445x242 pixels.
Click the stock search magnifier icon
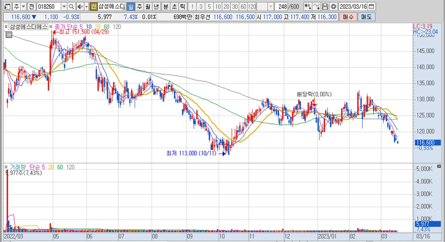pyautogui.click(x=71, y=7)
